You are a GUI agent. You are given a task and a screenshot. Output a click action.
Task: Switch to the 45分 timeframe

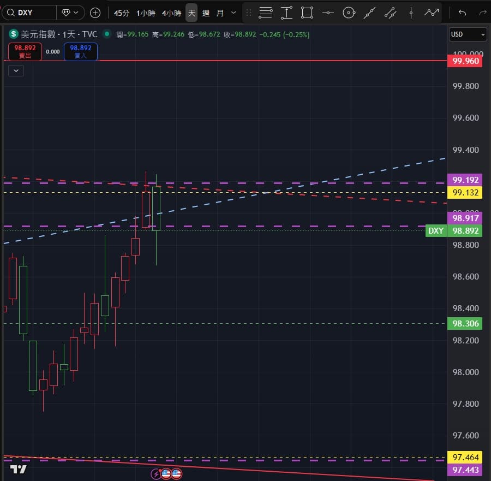(x=122, y=13)
